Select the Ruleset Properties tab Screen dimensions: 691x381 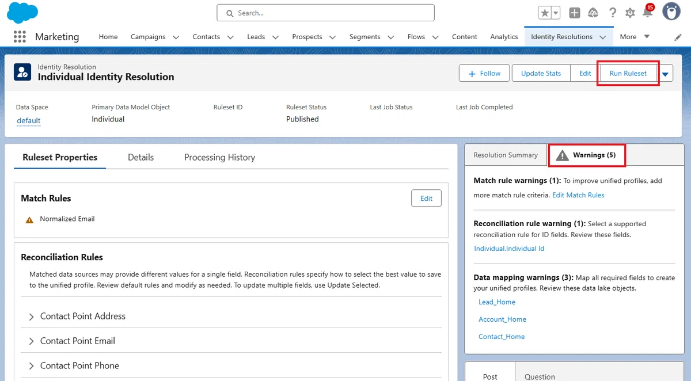tap(60, 157)
